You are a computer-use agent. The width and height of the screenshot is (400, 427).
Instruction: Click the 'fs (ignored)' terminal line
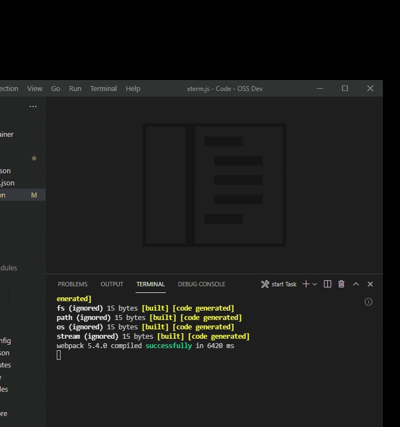[145, 308]
